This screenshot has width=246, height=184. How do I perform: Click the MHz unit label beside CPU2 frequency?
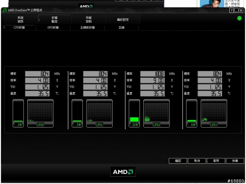point(172,74)
